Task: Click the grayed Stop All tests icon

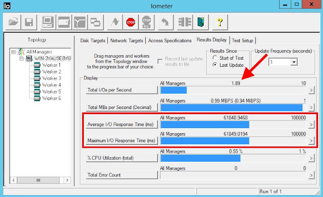Action: pyautogui.click(x=146, y=22)
